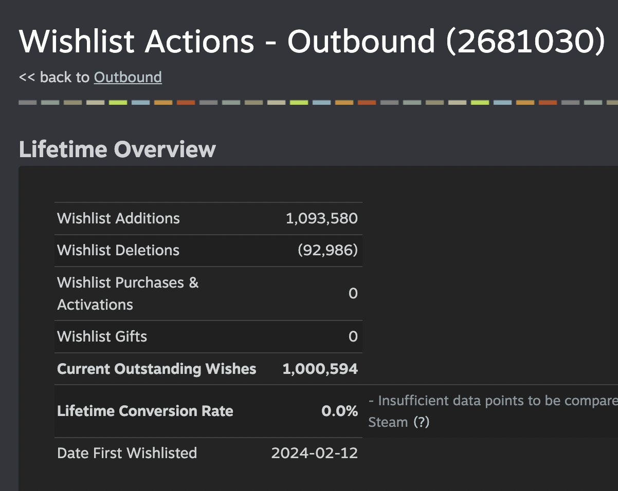This screenshot has width=618, height=491.
Task: Click the 0.0% conversion rate value
Action: (x=339, y=411)
